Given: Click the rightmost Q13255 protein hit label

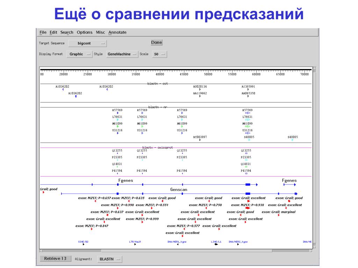Looking at the screenshot, I should pyautogui.click(x=246, y=151).
